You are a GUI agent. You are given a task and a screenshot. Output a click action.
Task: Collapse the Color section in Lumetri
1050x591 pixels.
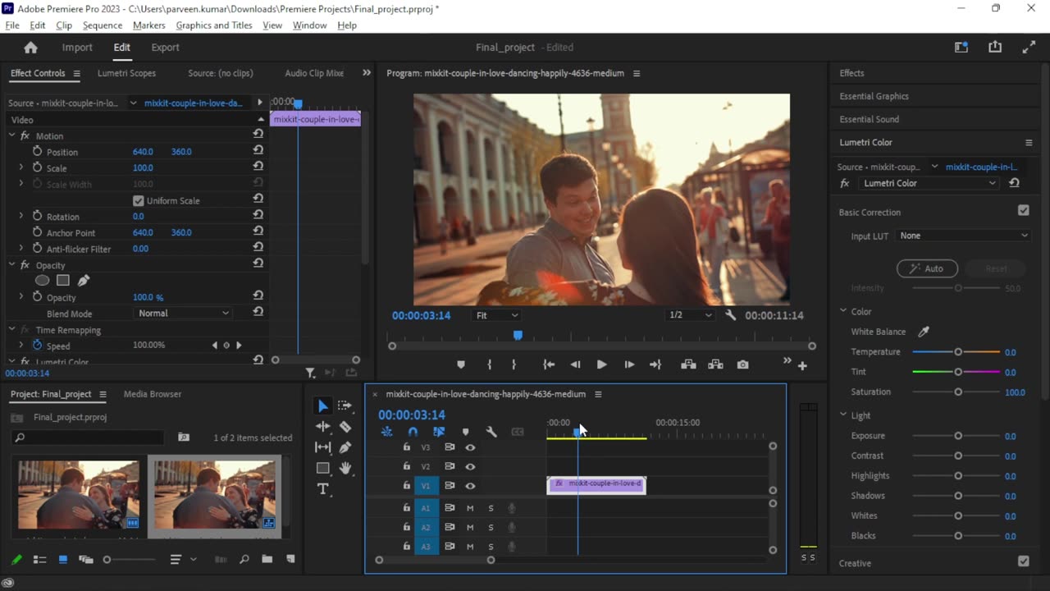(842, 311)
